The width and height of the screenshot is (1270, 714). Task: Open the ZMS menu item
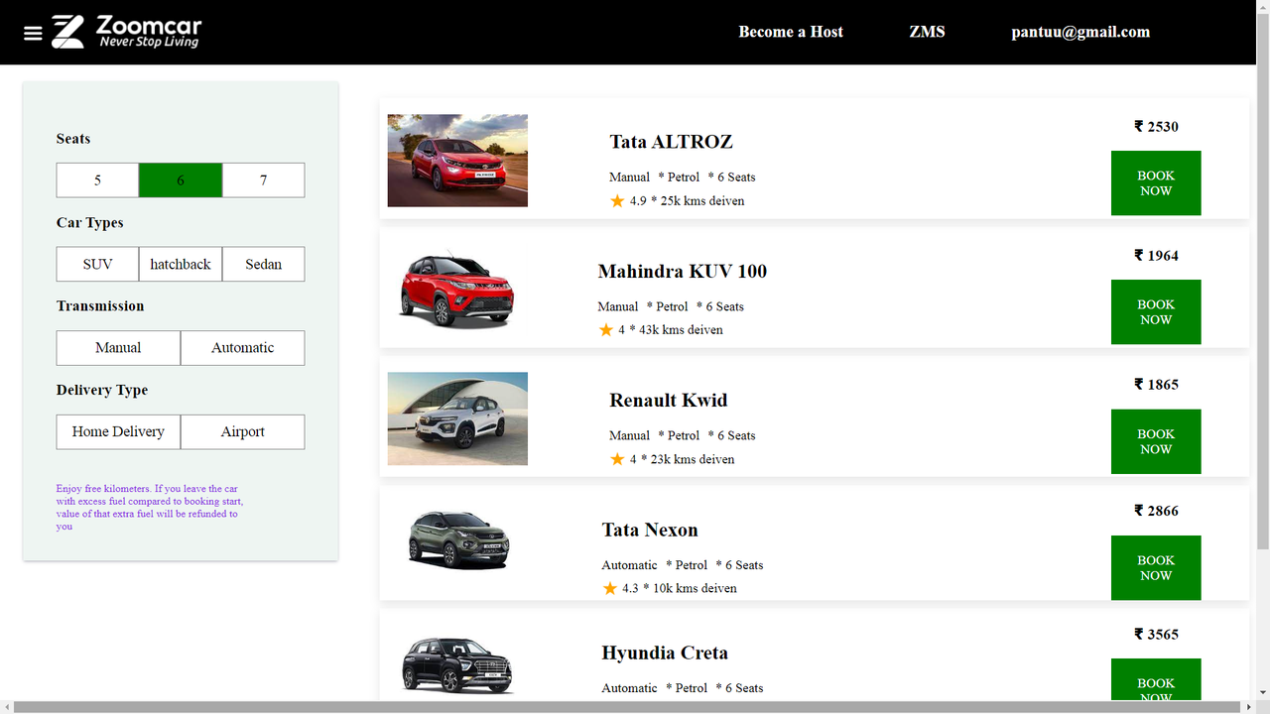(x=927, y=32)
